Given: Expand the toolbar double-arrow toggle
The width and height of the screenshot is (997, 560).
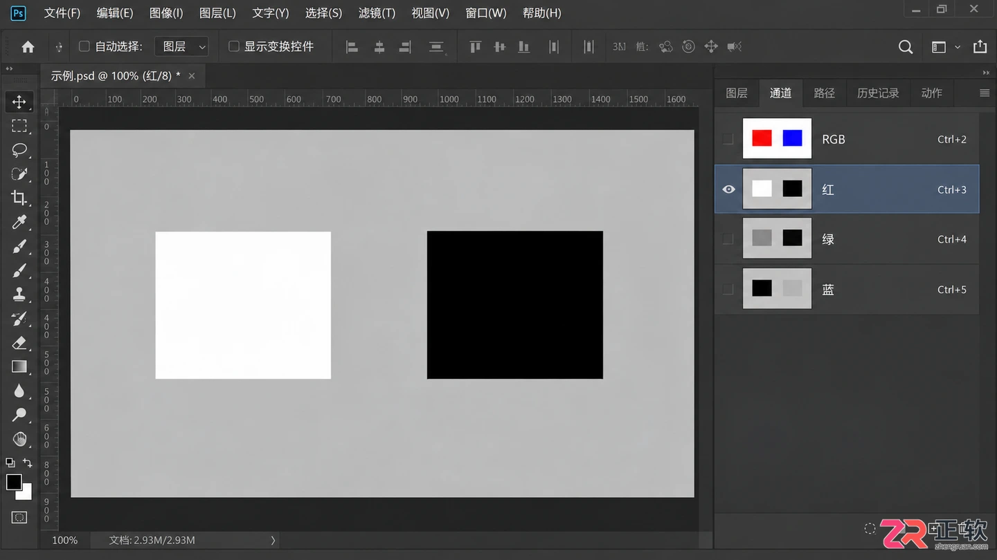Looking at the screenshot, I should tap(9, 69).
